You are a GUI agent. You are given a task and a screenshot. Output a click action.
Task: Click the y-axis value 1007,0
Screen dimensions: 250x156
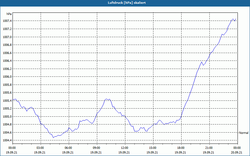pyautogui.click(x=7, y=37)
